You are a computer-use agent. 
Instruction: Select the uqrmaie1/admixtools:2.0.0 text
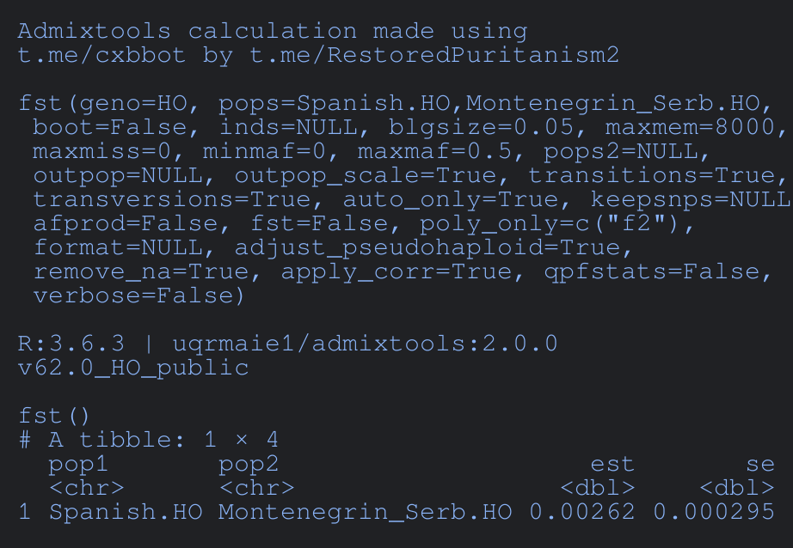365,344
